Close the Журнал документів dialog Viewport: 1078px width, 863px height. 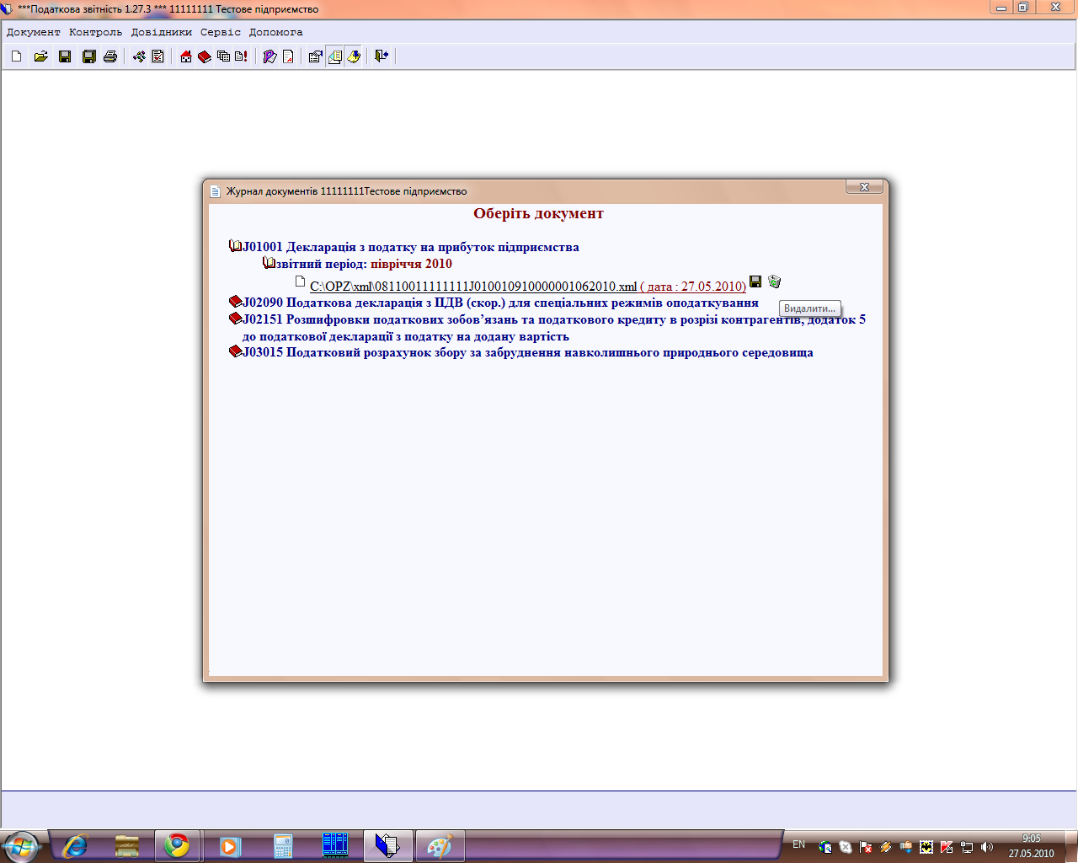click(x=864, y=187)
